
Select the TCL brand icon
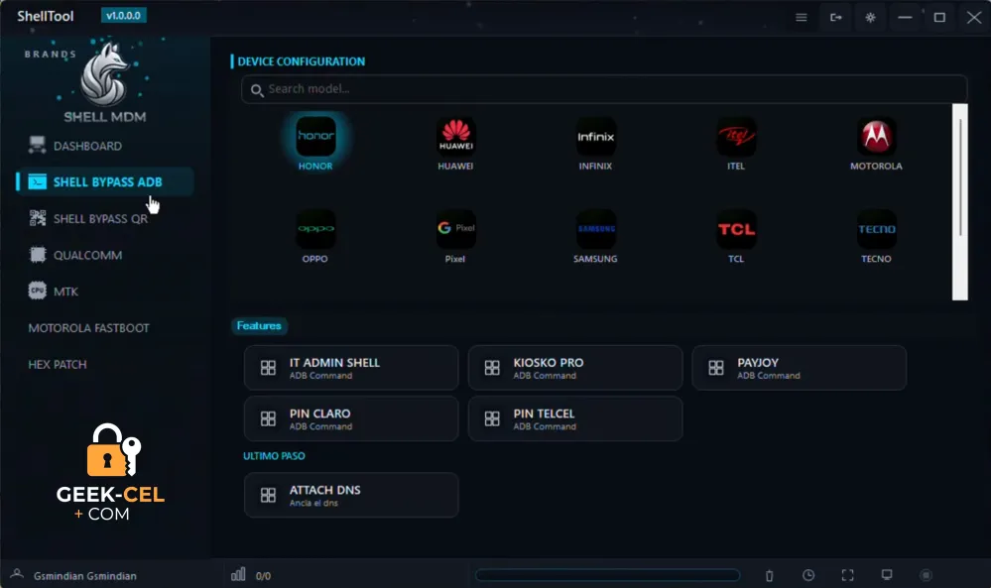tap(736, 229)
